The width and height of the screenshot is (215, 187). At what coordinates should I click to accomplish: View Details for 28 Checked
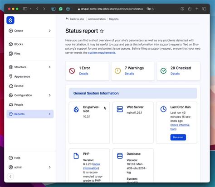tap(175, 74)
